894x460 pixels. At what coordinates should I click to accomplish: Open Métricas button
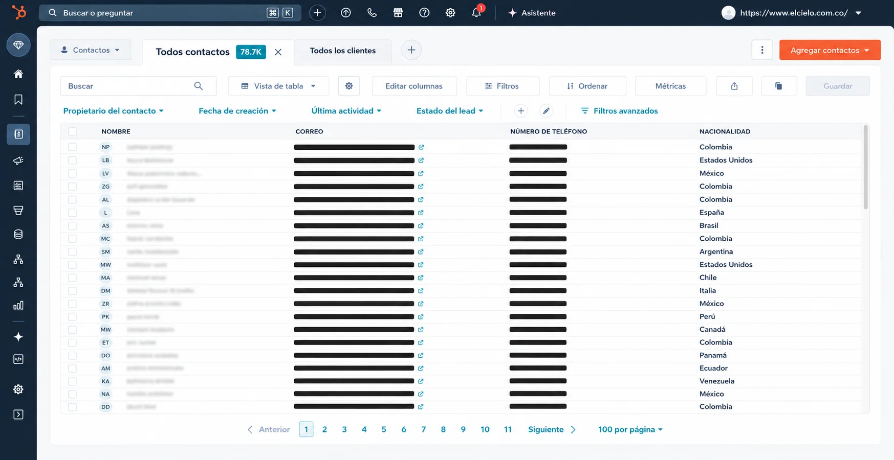click(670, 86)
